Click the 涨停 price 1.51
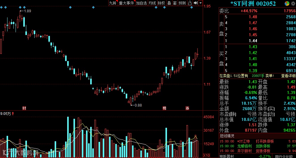 253,125
